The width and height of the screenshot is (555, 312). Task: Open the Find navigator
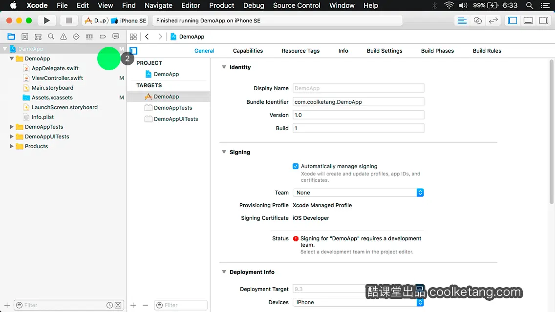51,37
